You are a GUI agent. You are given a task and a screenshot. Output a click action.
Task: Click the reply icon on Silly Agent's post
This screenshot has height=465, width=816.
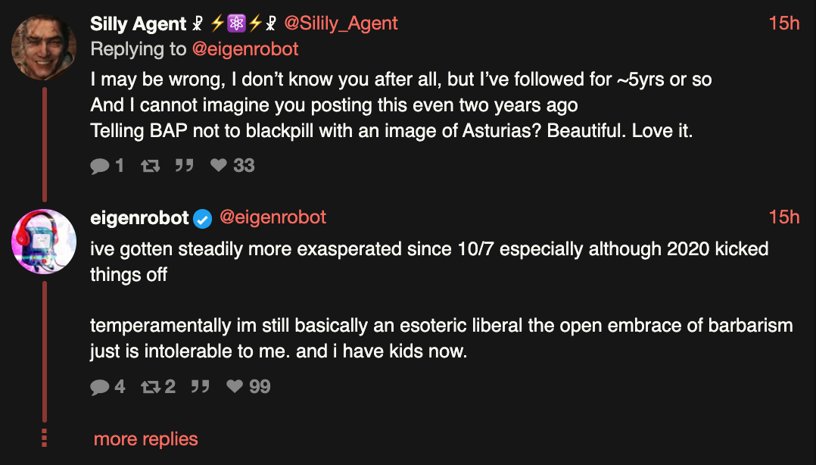point(100,165)
